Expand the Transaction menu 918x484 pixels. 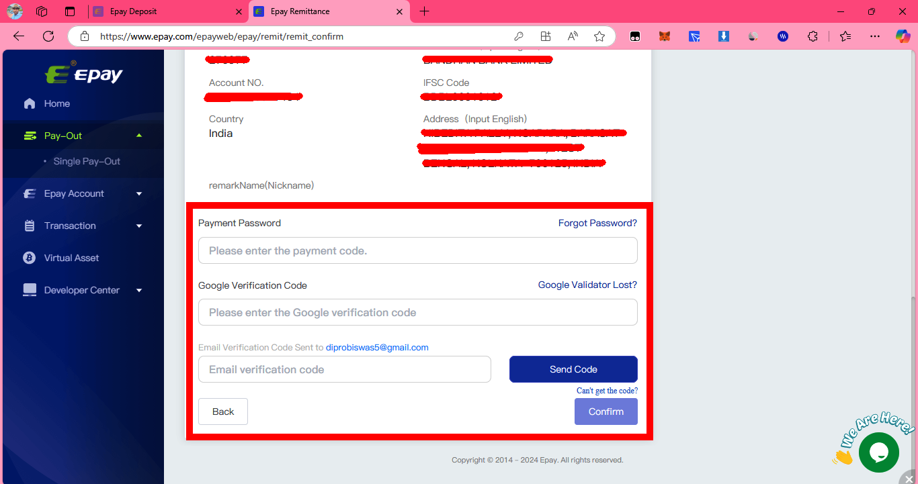click(139, 226)
